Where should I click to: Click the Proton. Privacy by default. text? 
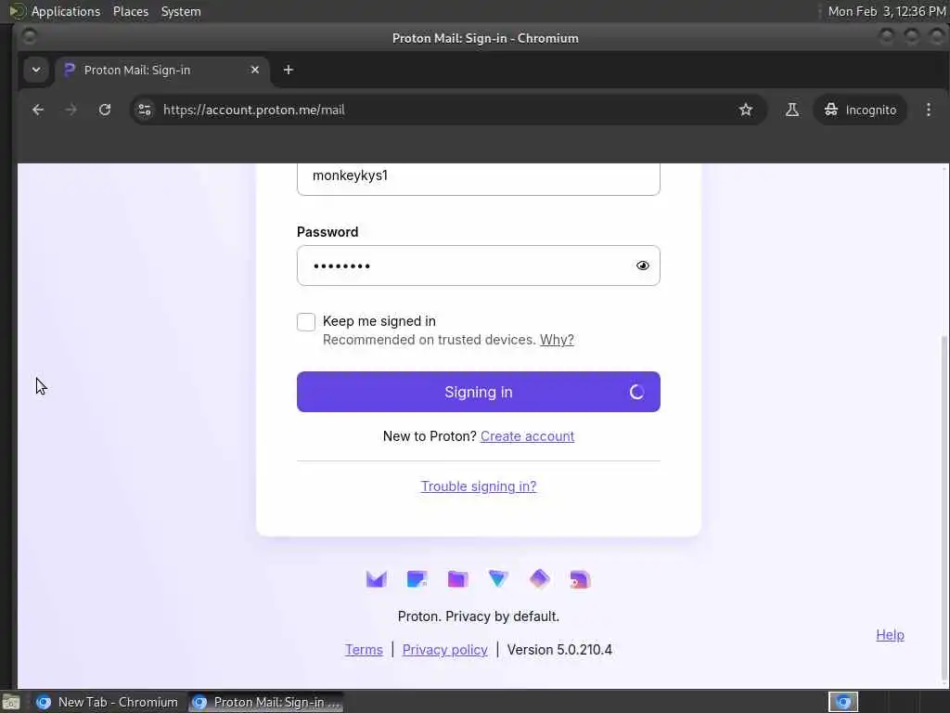[479, 616]
